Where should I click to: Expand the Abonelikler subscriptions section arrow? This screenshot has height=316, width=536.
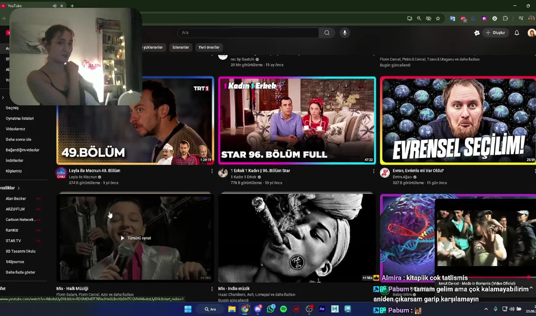click(18, 188)
